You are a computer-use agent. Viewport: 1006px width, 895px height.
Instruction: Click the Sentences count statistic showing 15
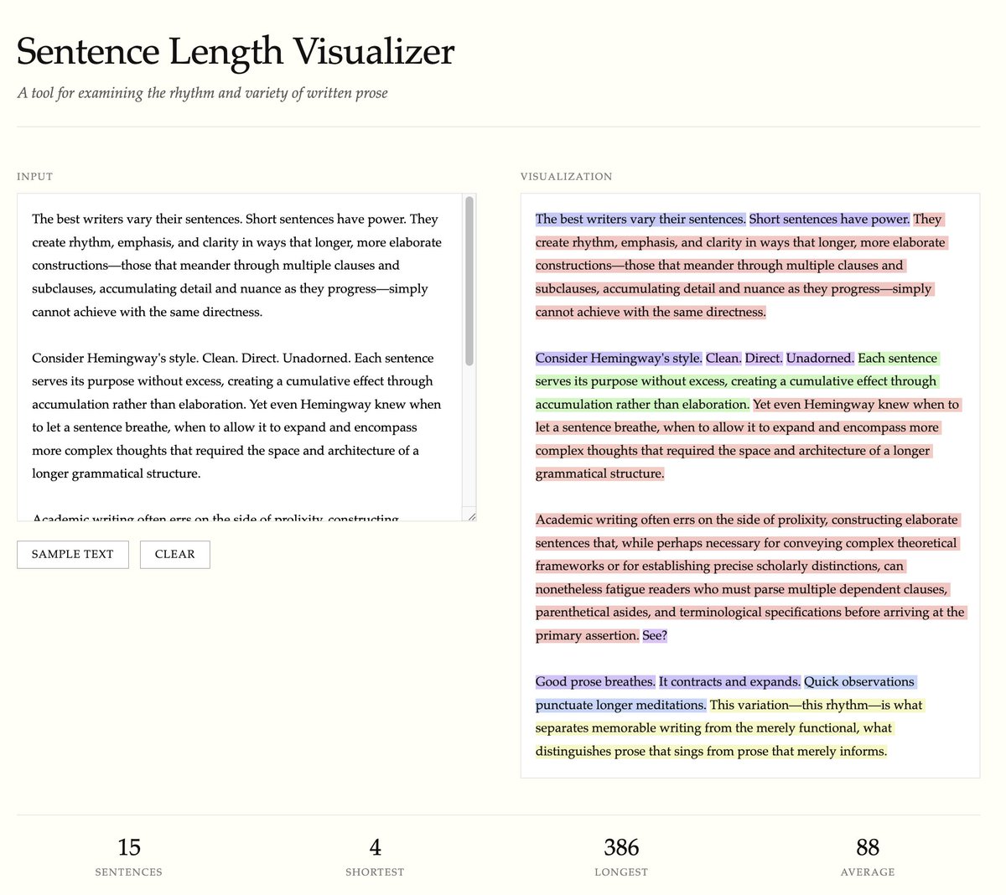(129, 847)
